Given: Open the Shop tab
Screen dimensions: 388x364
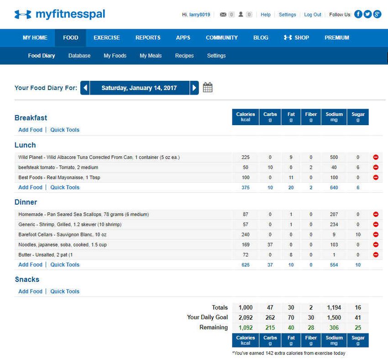Looking at the screenshot, I should tap(296, 38).
